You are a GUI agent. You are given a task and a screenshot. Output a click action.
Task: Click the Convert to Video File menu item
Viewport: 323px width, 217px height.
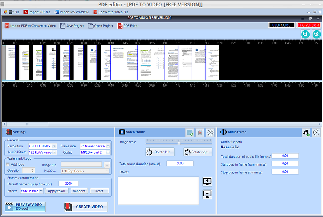tap(111, 12)
